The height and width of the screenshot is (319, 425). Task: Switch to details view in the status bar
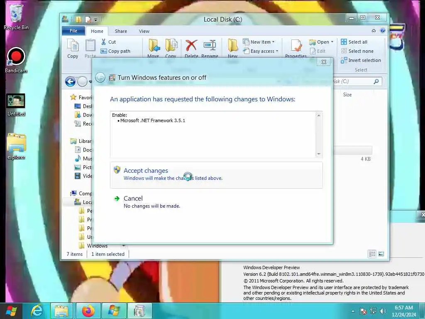click(372, 254)
